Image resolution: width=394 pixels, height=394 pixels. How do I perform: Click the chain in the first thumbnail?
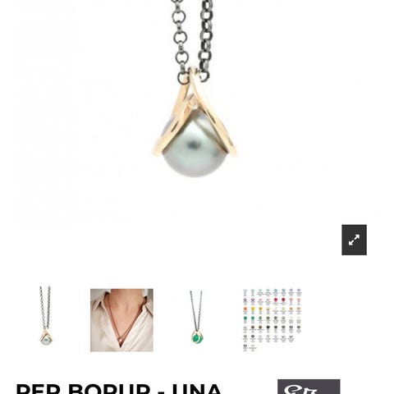click(x=45, y=308)
